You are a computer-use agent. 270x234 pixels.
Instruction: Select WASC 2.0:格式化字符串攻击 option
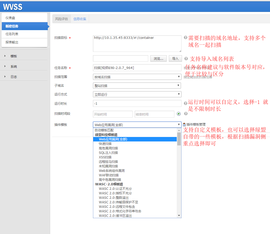point(135,211)
